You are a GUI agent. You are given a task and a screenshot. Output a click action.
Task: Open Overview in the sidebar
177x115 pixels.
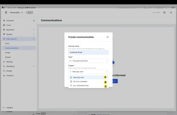tap(19, 20)
